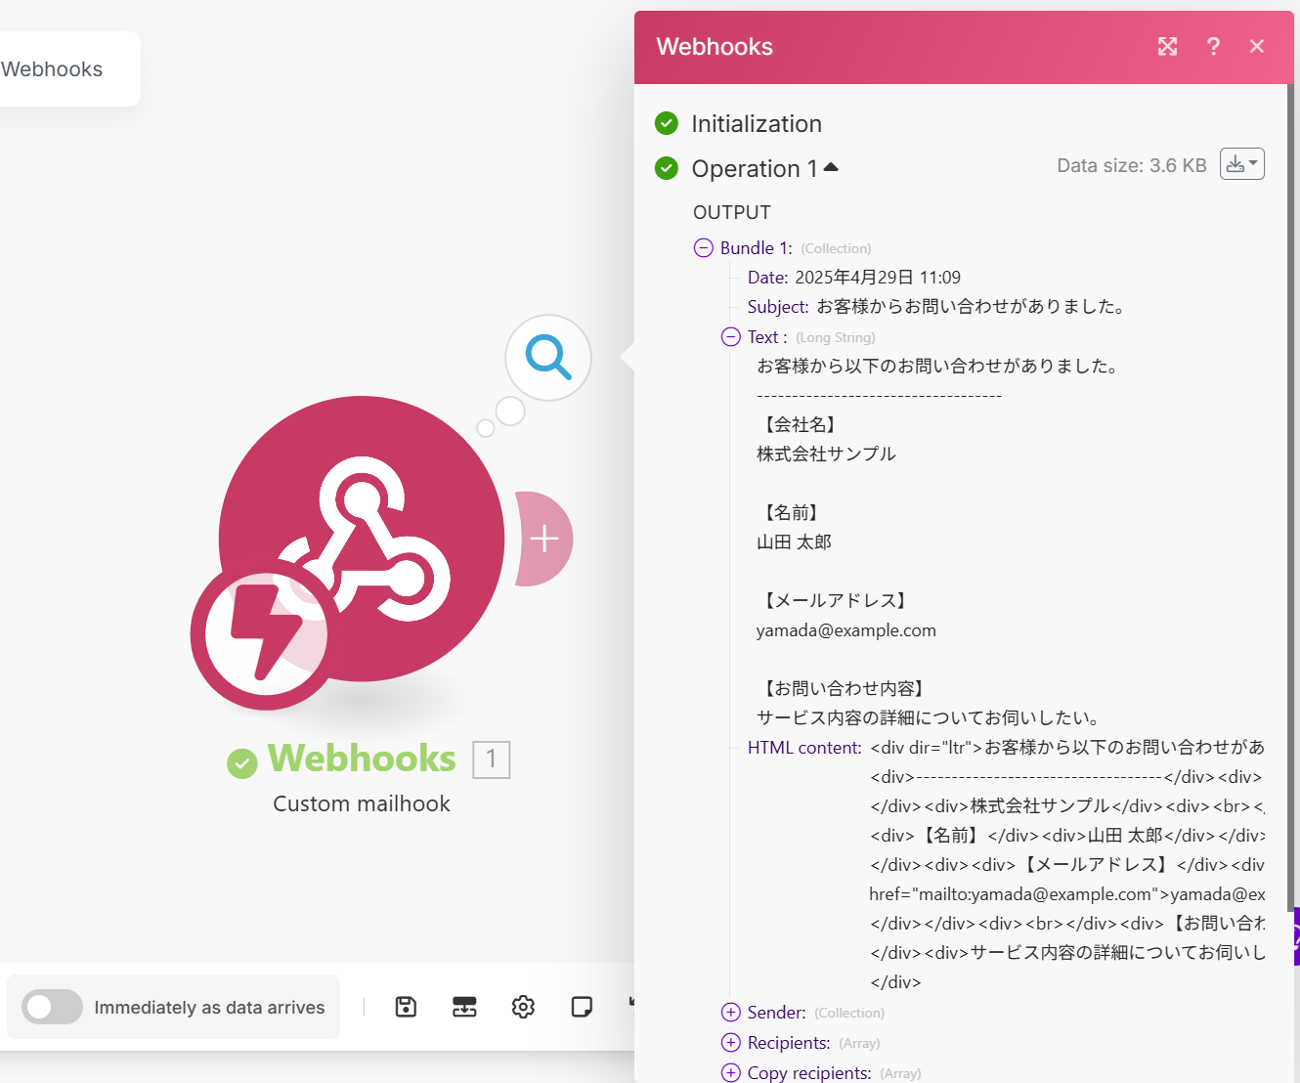Click the Webhooks panel vertical scrollbar

(x=1290, y=497)
